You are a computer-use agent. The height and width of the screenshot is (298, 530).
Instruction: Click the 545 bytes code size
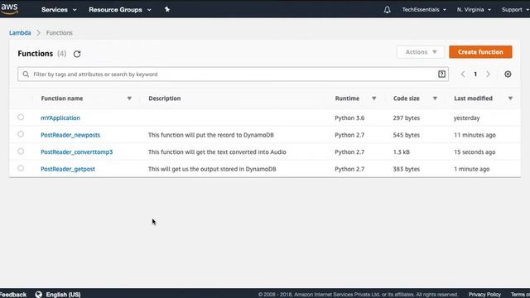pos(407,135)
